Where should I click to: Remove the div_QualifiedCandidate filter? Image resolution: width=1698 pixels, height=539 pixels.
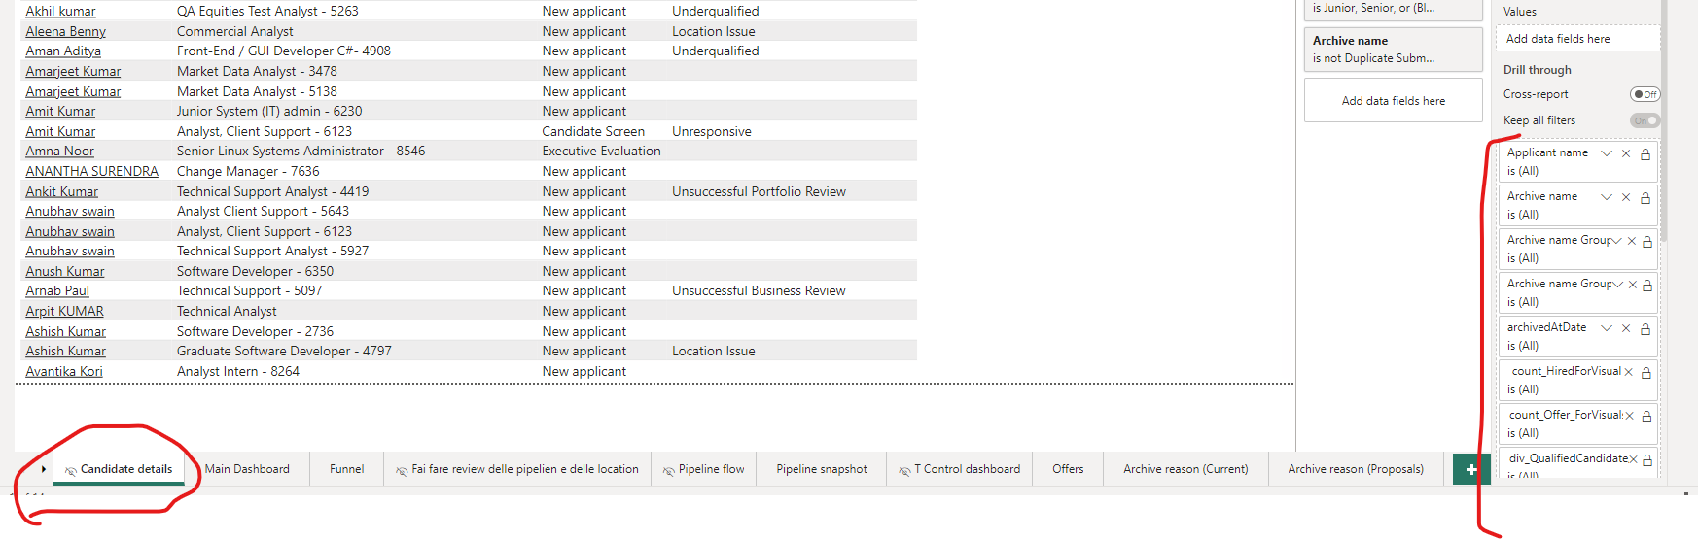(1634, 459)
